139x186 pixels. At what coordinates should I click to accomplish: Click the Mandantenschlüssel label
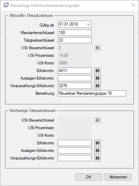pyautogui.click(x=37, y=33)
